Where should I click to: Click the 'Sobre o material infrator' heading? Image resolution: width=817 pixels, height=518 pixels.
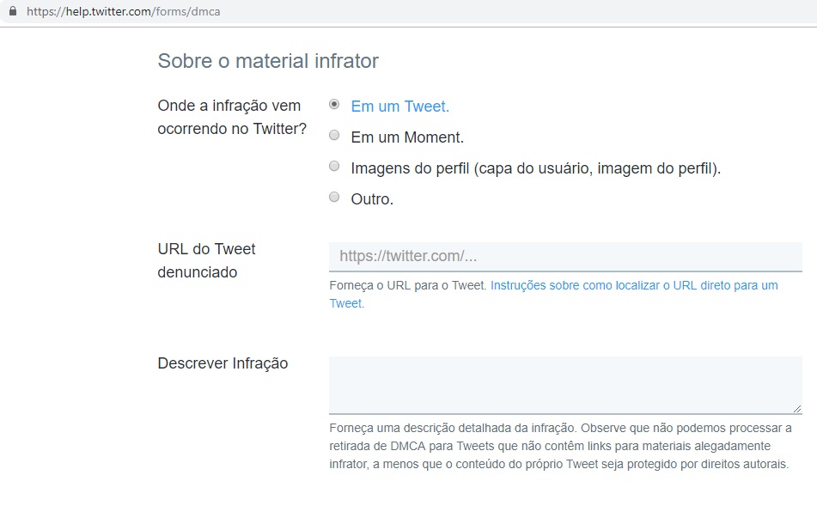[268, 61]
